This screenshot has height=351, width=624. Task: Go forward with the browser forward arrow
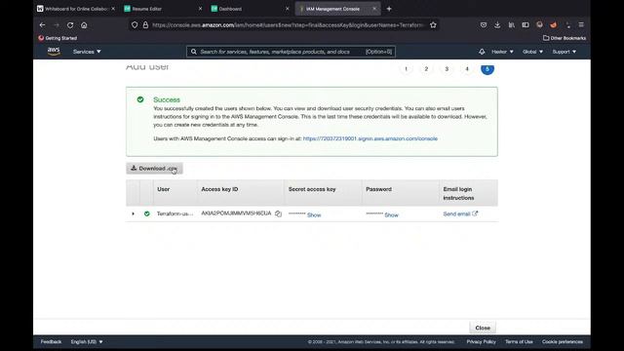(57, 25)
